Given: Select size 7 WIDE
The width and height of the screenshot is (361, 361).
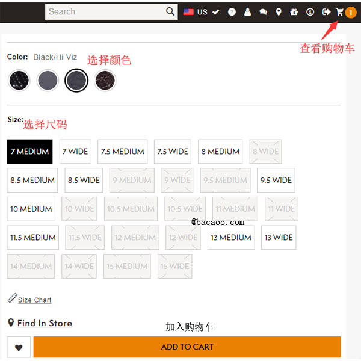Looking at the screenshot, I should (x=75, y=152).
